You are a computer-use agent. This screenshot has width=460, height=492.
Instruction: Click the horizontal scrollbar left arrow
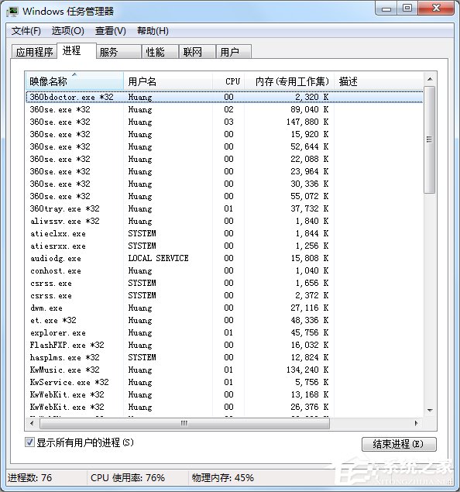(32, 423)
